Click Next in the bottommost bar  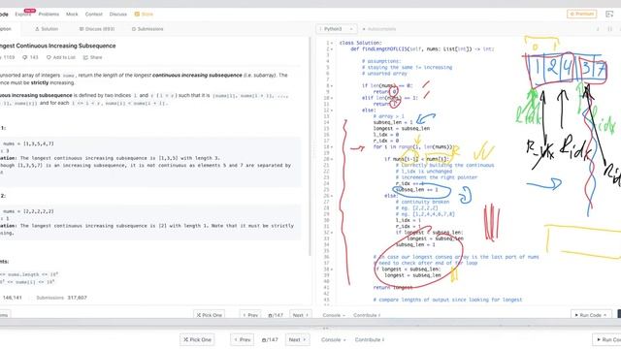297,339
